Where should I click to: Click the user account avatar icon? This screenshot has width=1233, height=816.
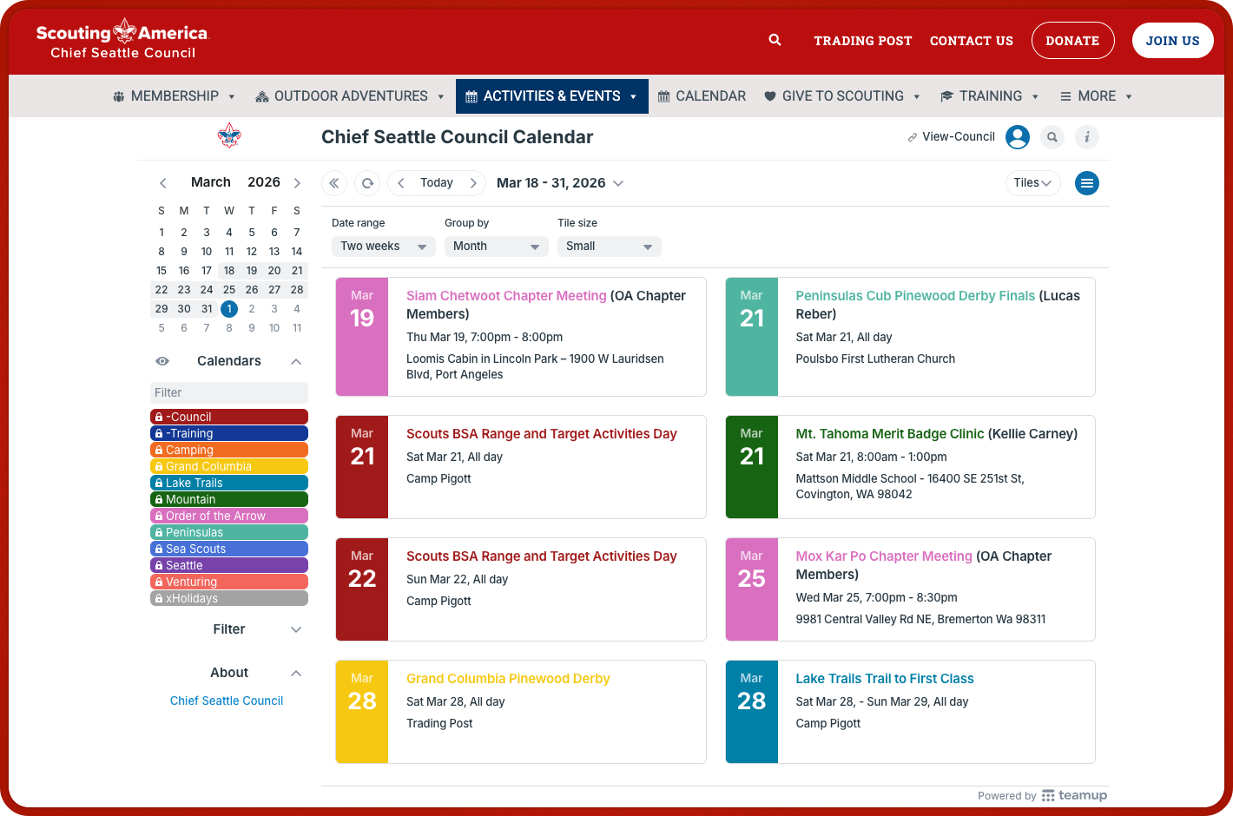pyautogui.click(x=1017, y=137)
